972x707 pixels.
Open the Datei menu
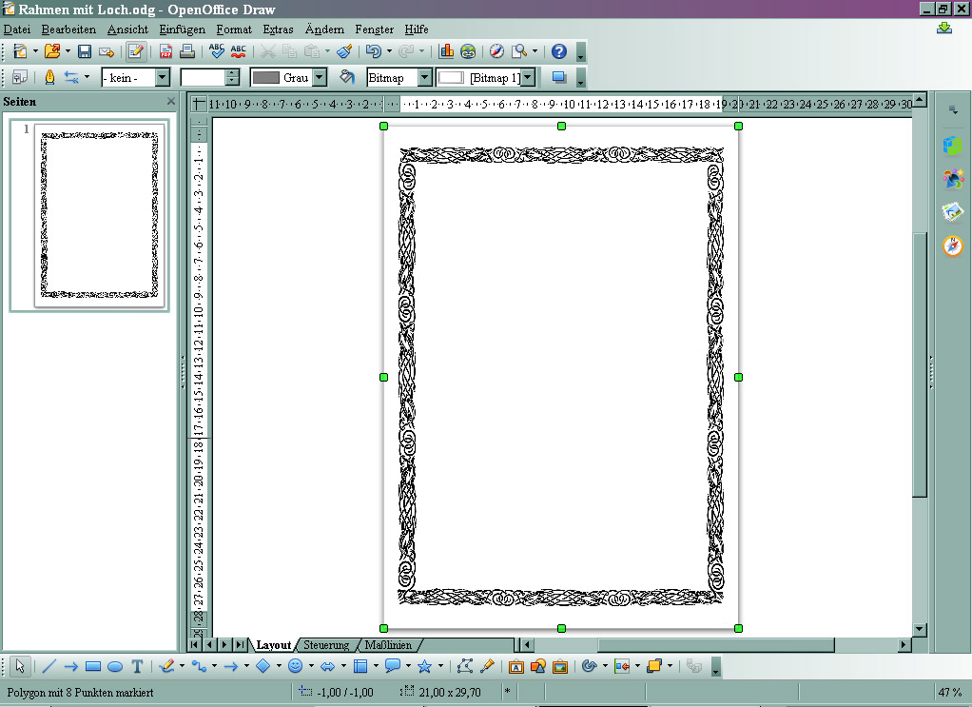[x=17, y=29]
